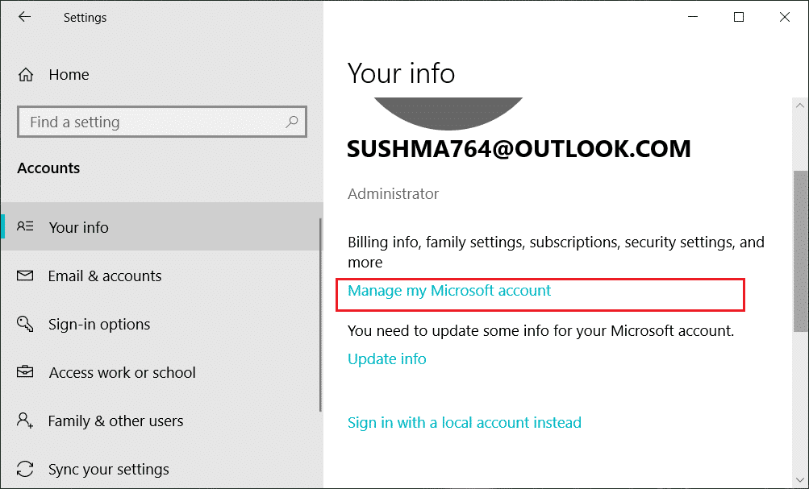Image resolution: width=809 pixels, height=489 pixels.
Task: Click the Home house icon
Action: click(x=26, y=75)
